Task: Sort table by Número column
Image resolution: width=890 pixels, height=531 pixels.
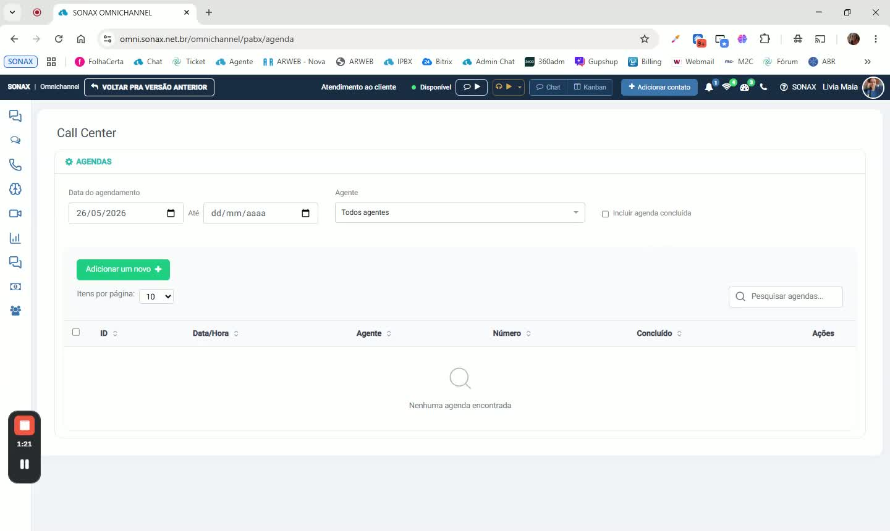Action: pyautogui.click(x=512, y=333)
